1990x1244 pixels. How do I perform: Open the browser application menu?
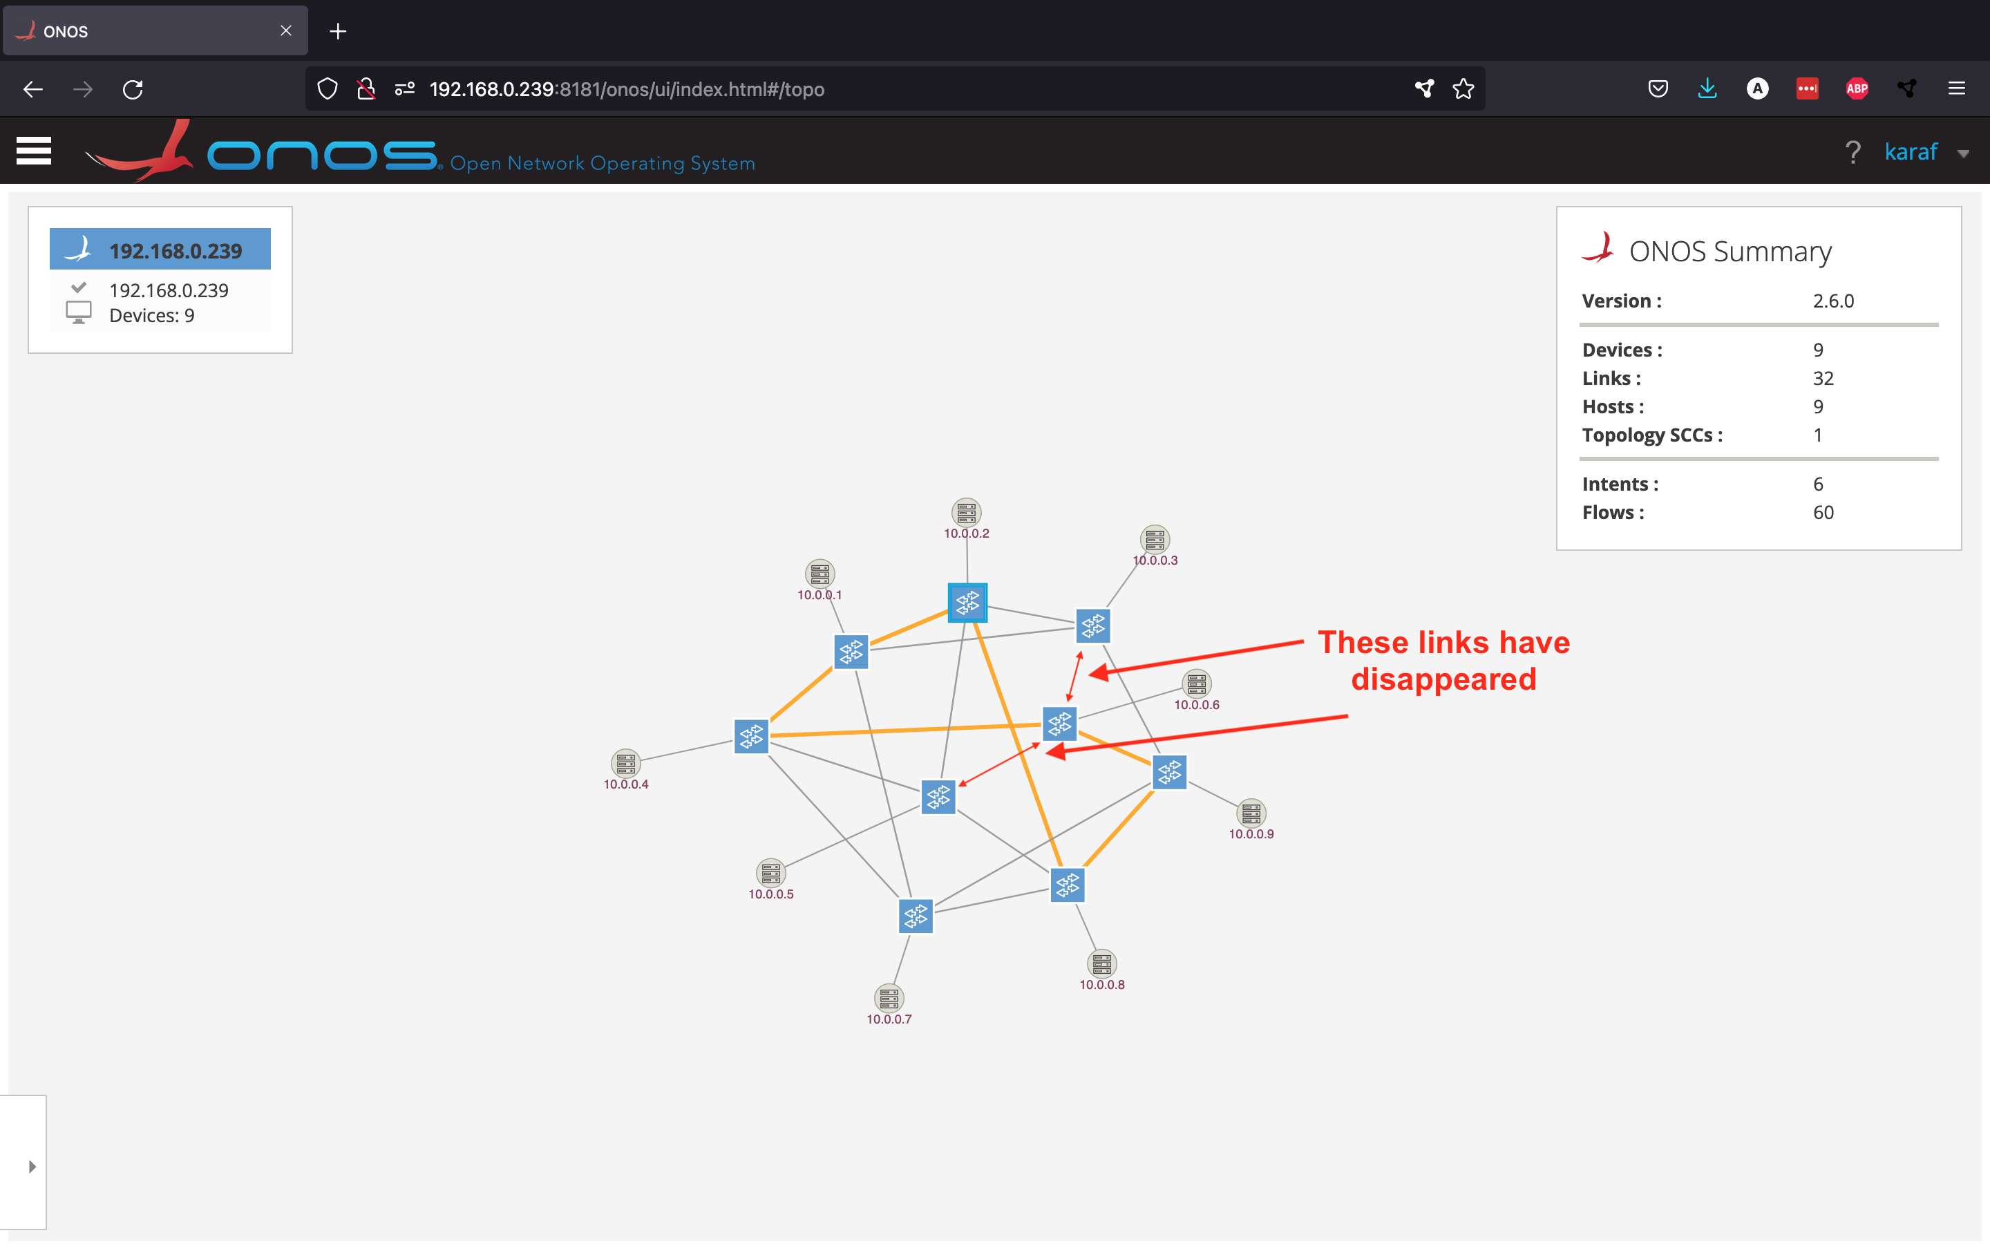1956,89
